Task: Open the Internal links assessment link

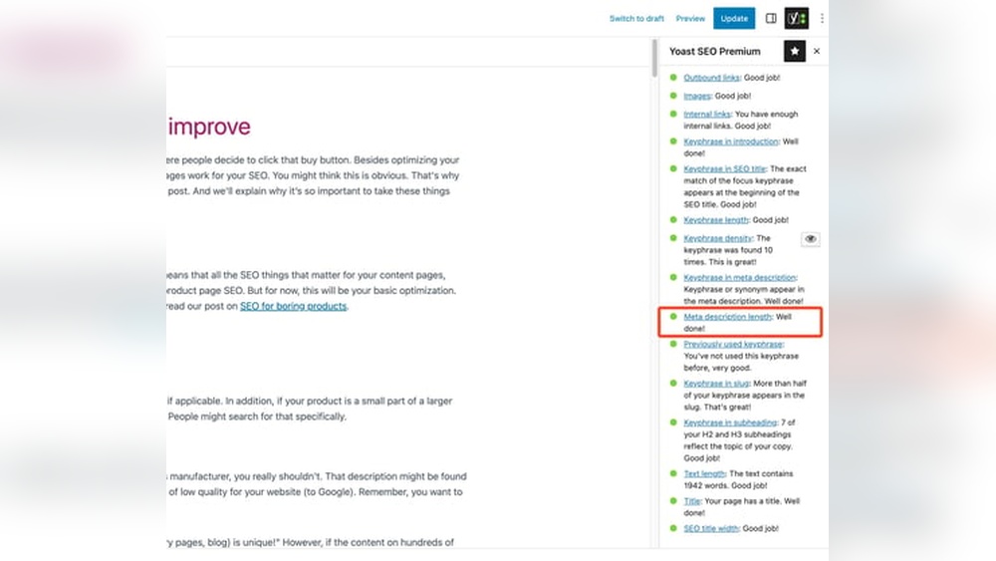Action: (707, 115)
